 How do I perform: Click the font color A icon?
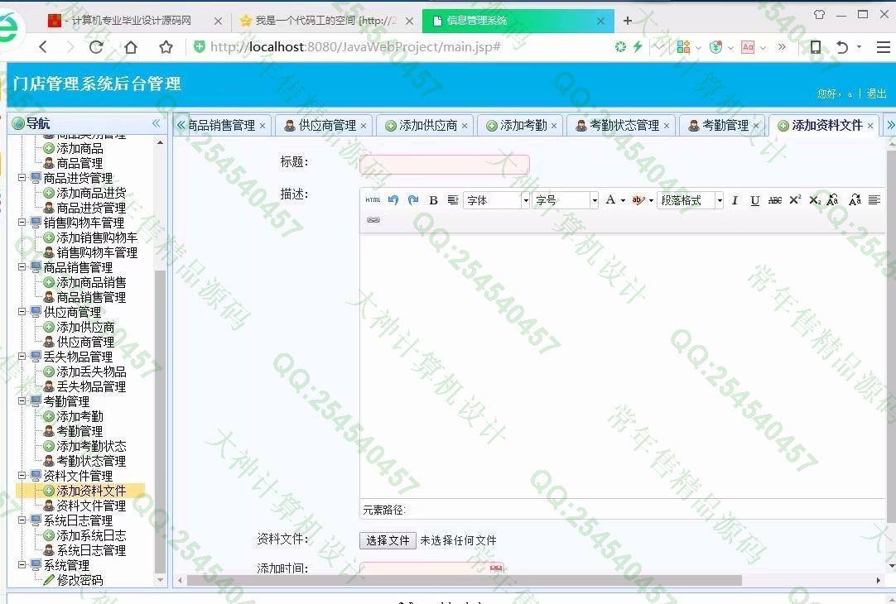pyautogui.click(x=610, y=199)
